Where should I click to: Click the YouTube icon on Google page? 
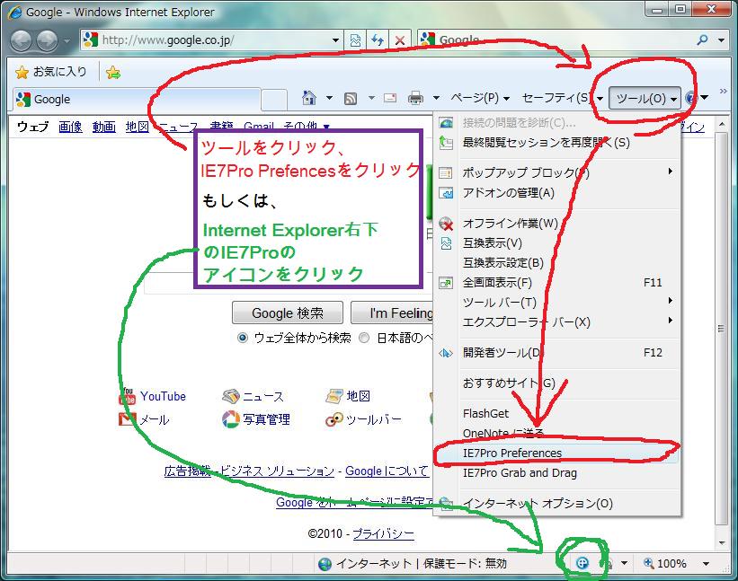[127, 396]
